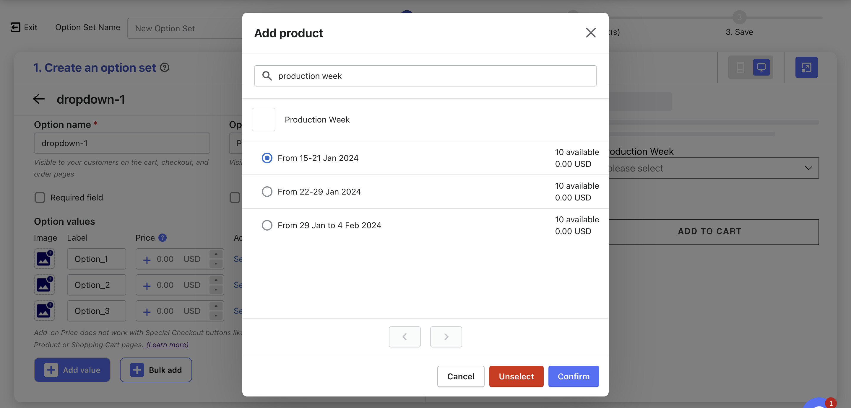Increase Option_2 price with up arrow
Image resolution: width=851 pixels, height=408 pixels.
[x=216, y=280]
